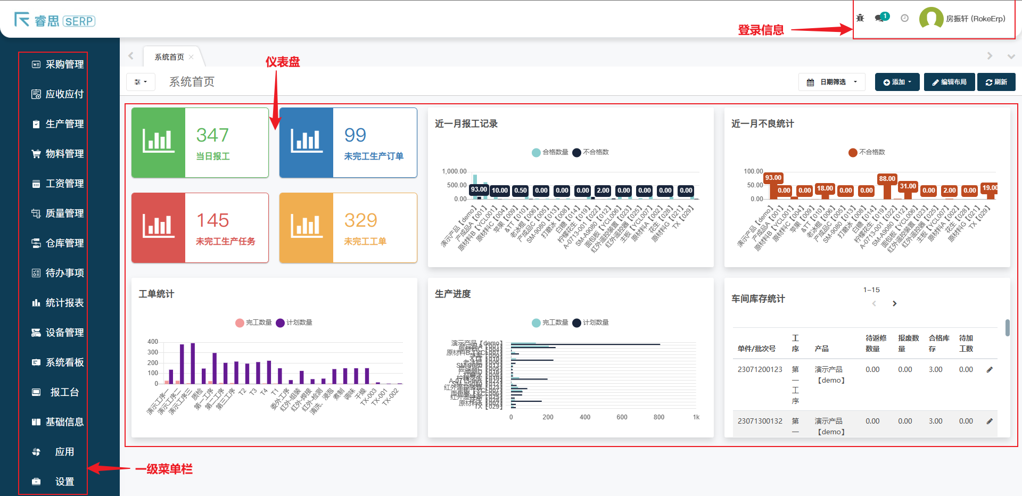This screenshot has width=1022, height=496.
Task: Open the filter settings dropdown beside 系统首页
Action: (x=141, y=82)
